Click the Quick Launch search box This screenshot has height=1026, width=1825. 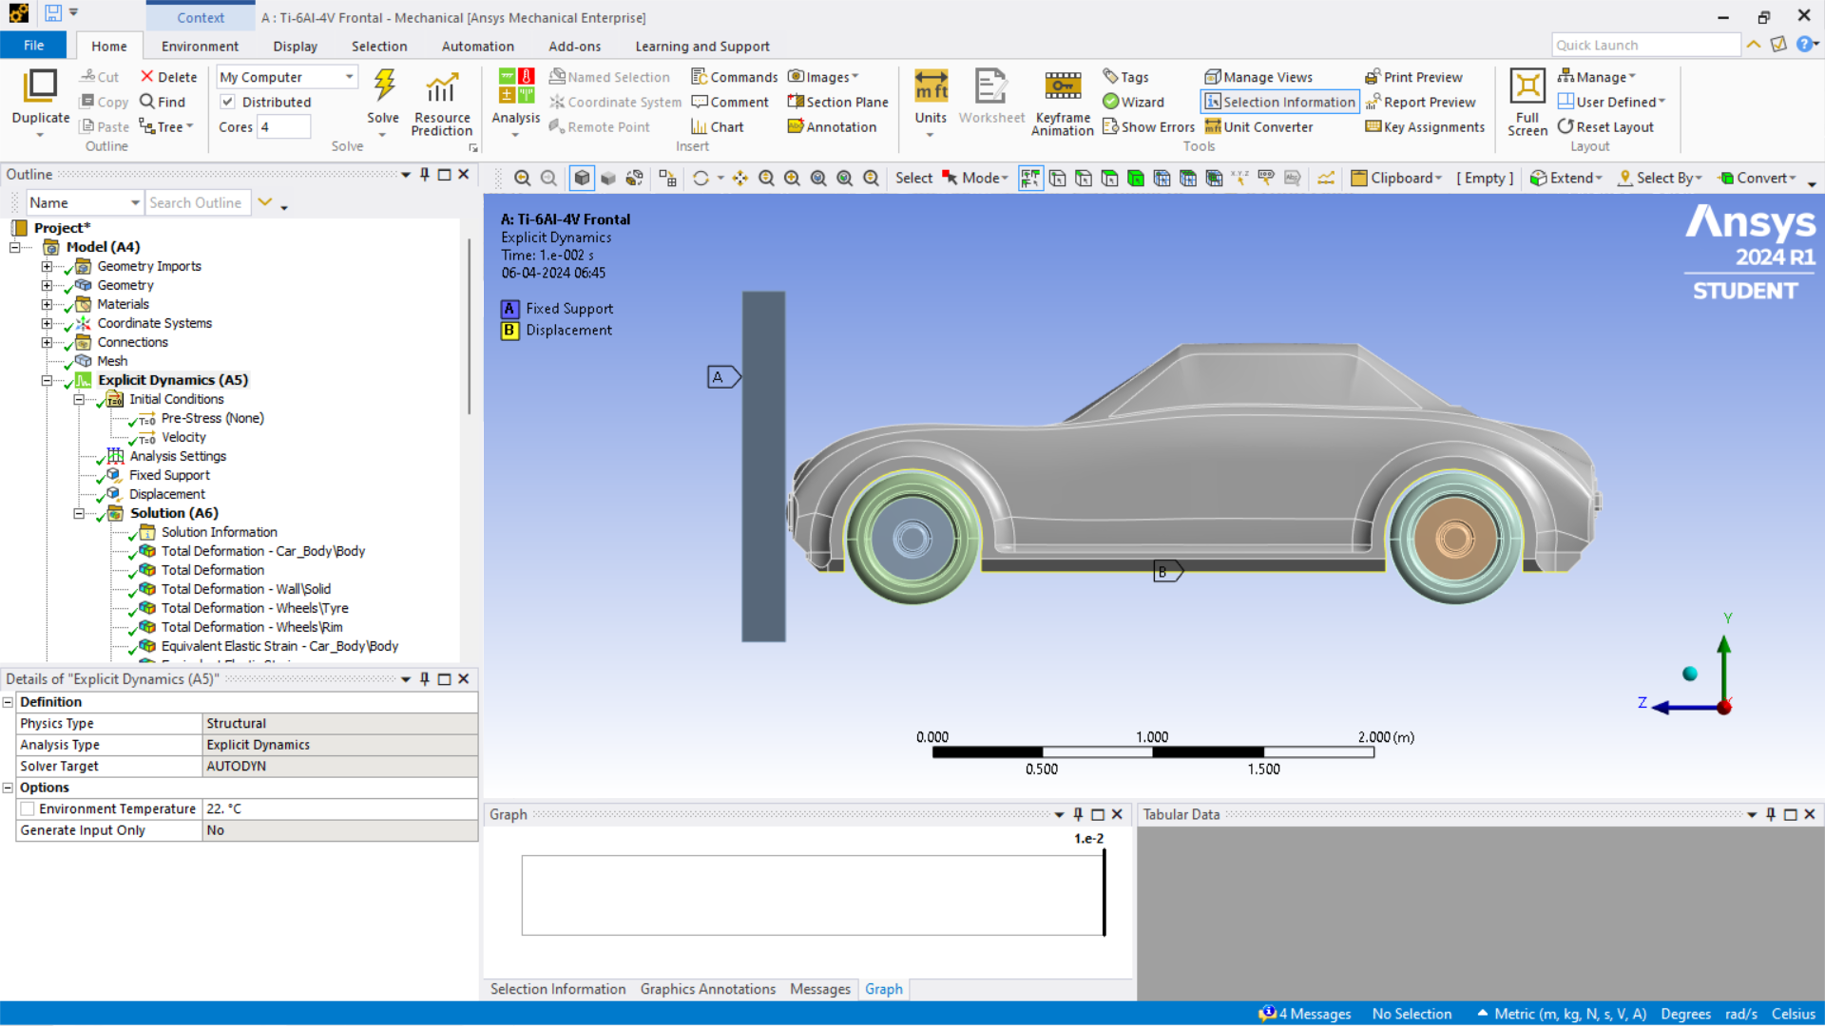(1645, 45)
